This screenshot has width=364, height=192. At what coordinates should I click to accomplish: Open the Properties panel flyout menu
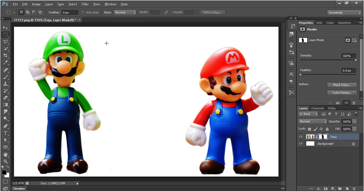click(x=360, y=23)
